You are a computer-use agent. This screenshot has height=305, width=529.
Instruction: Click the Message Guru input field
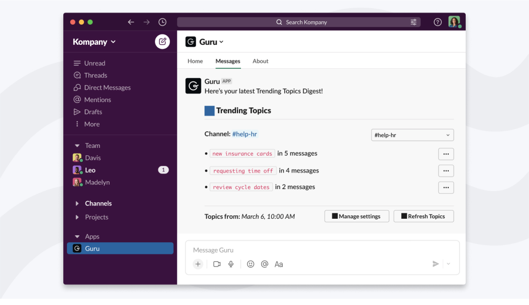[x=322, y=250]
